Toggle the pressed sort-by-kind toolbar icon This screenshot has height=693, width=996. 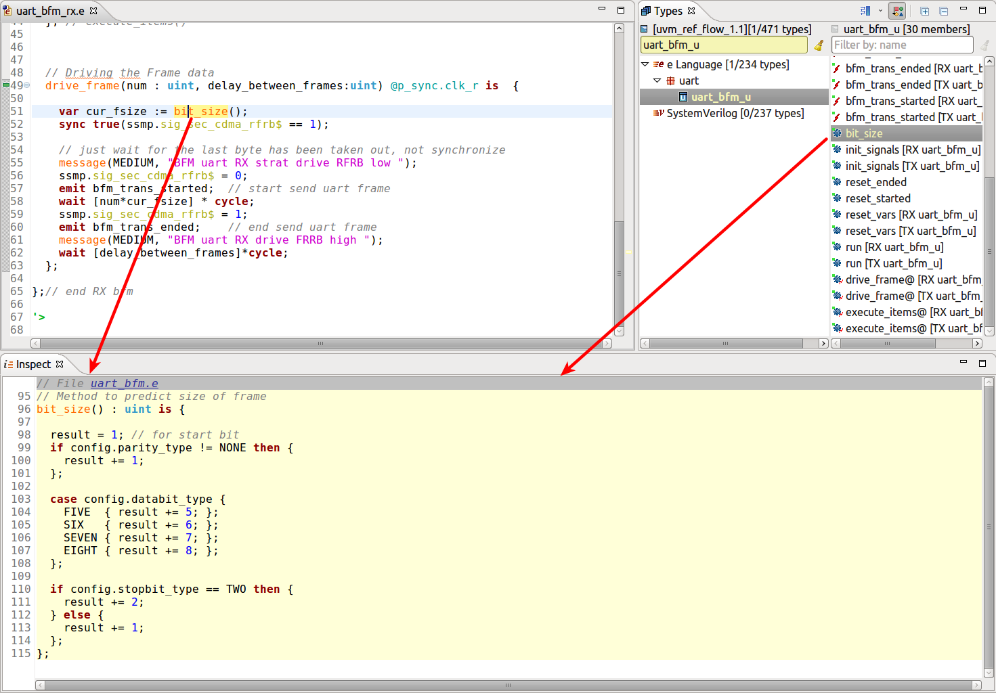click(897, 11)
